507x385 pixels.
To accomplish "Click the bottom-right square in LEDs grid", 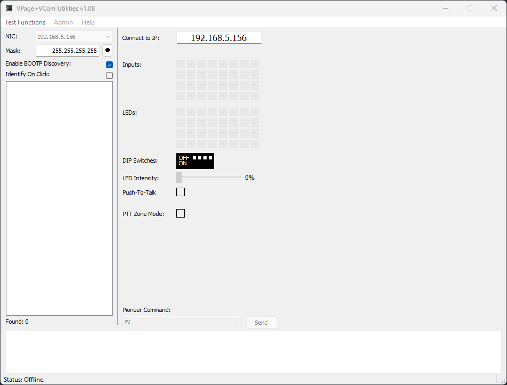I will tap(255, 144).
